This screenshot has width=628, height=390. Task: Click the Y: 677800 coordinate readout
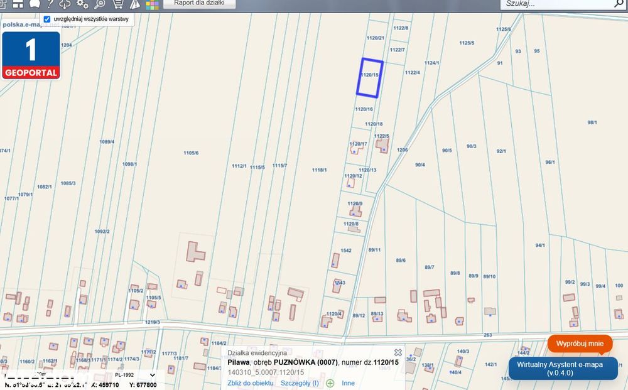pyautogui.click(x=143, y=385)
